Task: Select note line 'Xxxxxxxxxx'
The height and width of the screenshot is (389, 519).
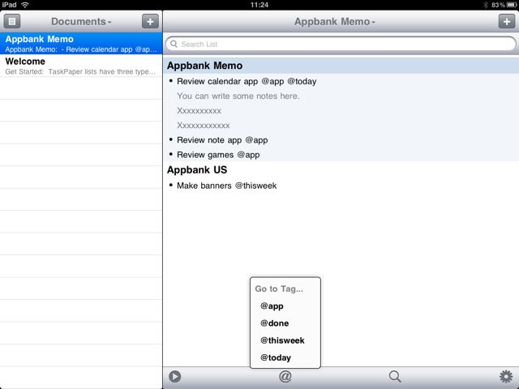Action: pos(199,110)
